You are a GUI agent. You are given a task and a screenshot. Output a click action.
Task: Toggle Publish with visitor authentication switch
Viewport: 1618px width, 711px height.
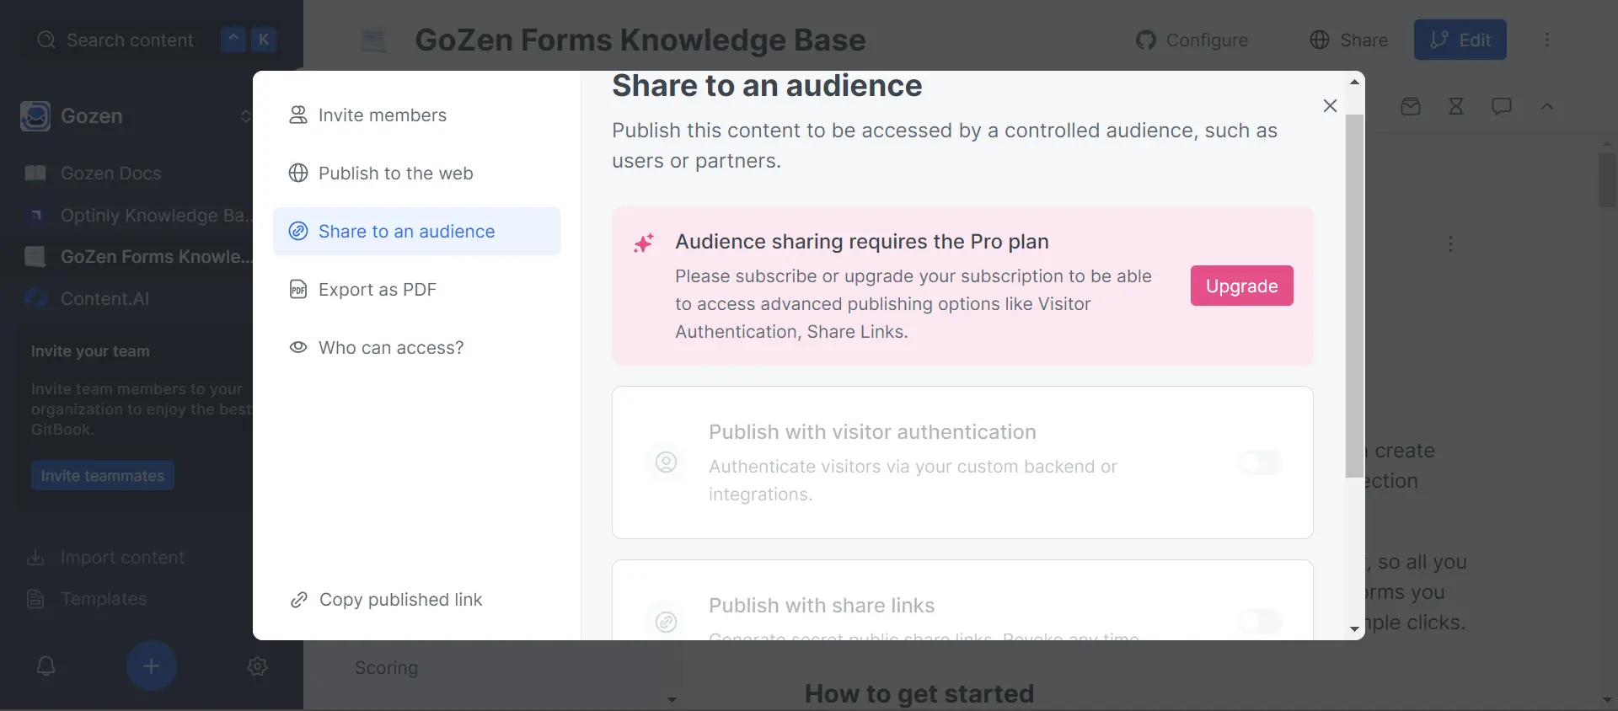[1260, 462]
